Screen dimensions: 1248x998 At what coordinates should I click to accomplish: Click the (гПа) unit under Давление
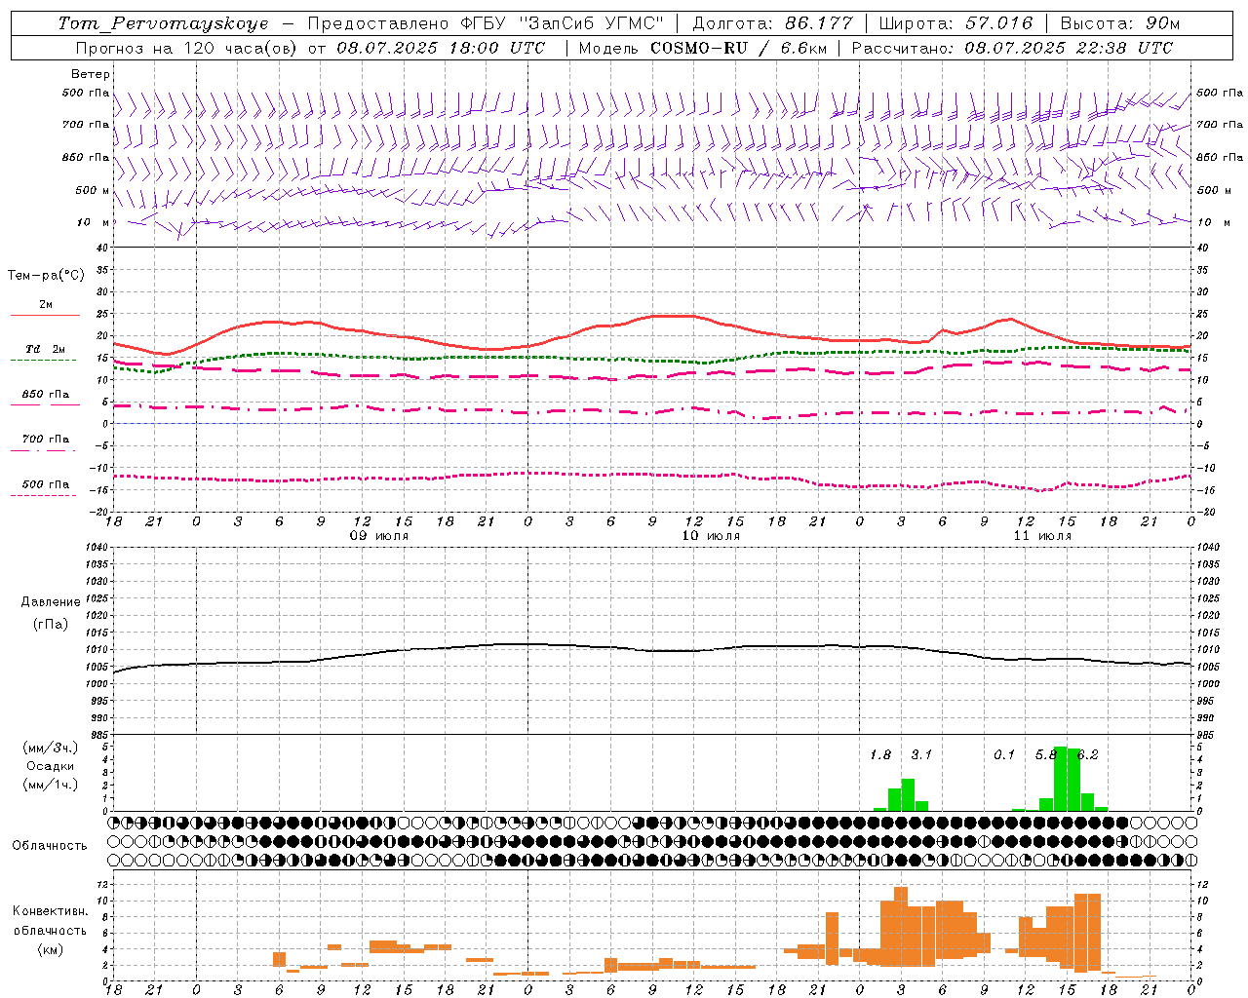click(x=50, y=624)
